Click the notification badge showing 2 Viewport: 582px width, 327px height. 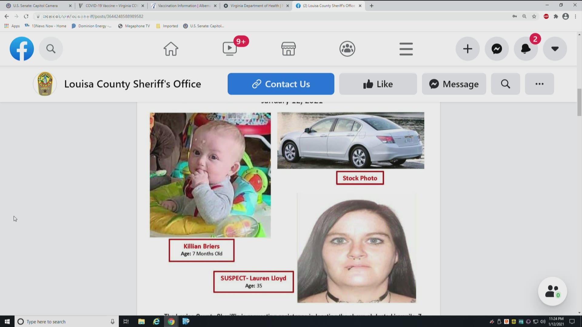[x=535, y=39]
